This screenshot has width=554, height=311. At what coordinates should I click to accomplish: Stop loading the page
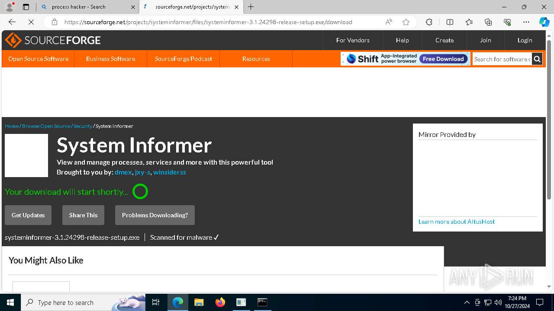tap(31, 22)
